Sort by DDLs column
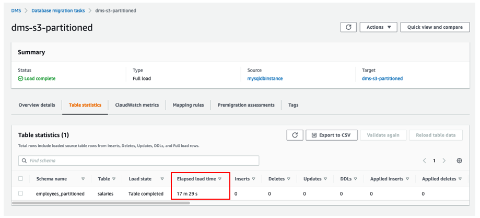Screen dimensions: 480x218 (x=355, y=179)
